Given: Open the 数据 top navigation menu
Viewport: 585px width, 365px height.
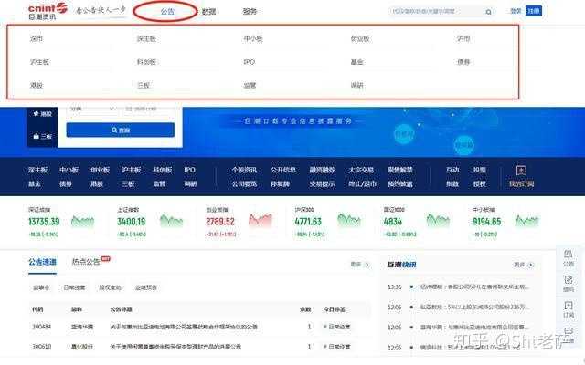Looking at the screenshot, I should pyautogui.click(x=208, y=12).
